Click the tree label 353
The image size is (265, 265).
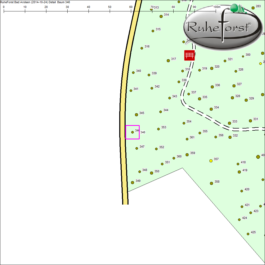pyautogui.click(x=164, y=127)
